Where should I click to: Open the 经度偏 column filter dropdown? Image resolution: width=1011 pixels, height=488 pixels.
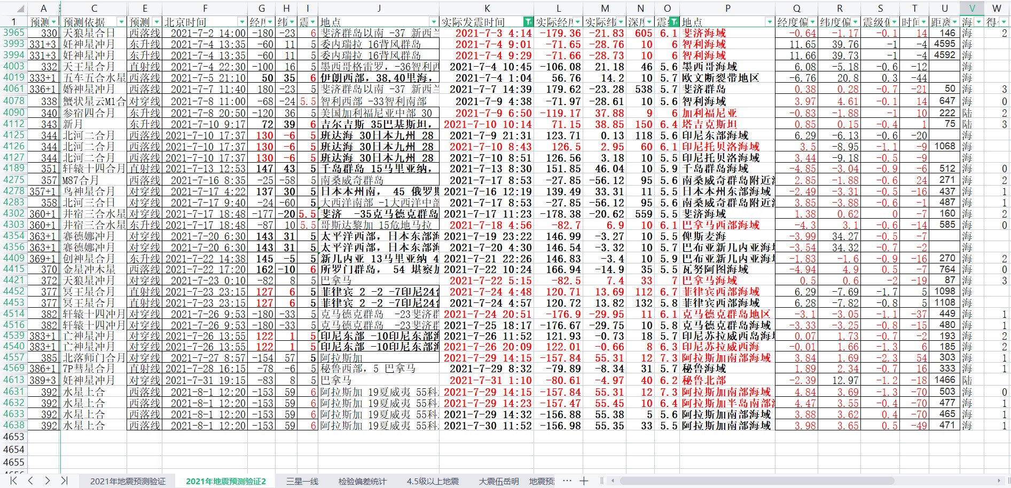point(813,22)
